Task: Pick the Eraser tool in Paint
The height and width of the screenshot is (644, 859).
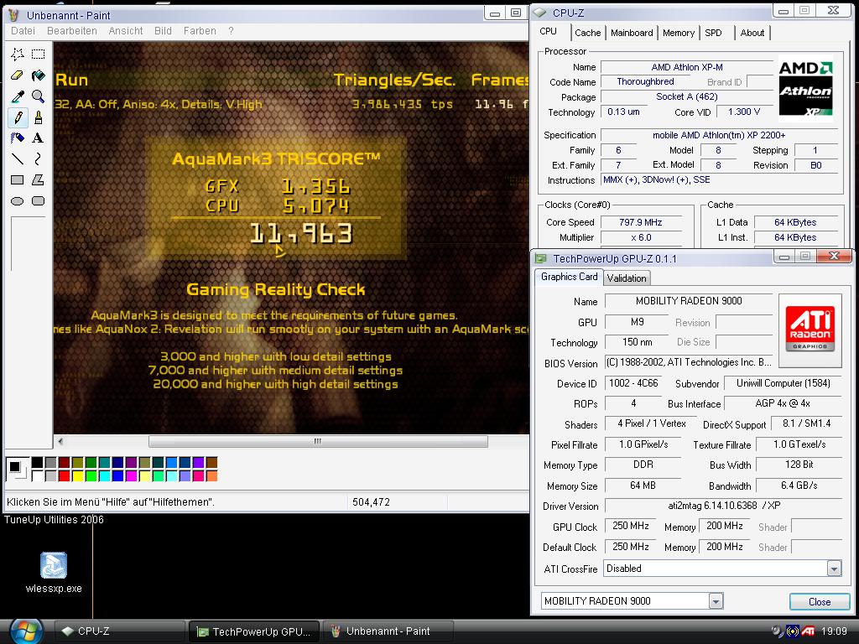Action: click(18, 75)
